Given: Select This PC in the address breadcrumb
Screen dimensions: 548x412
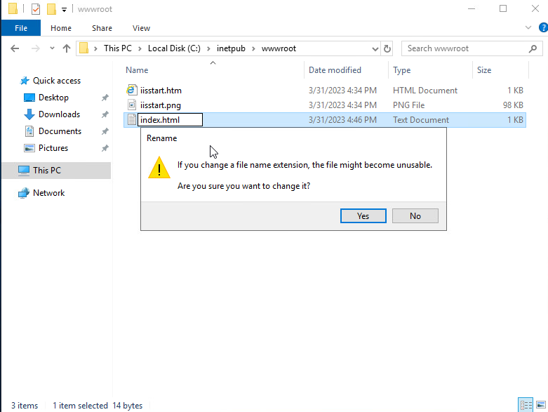Looking at the screenshot, I should 118,48.
